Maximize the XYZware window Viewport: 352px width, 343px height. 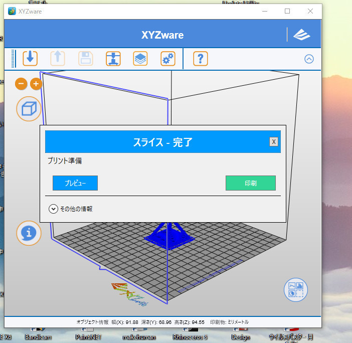pyautogui.click(x=287, y=11)
